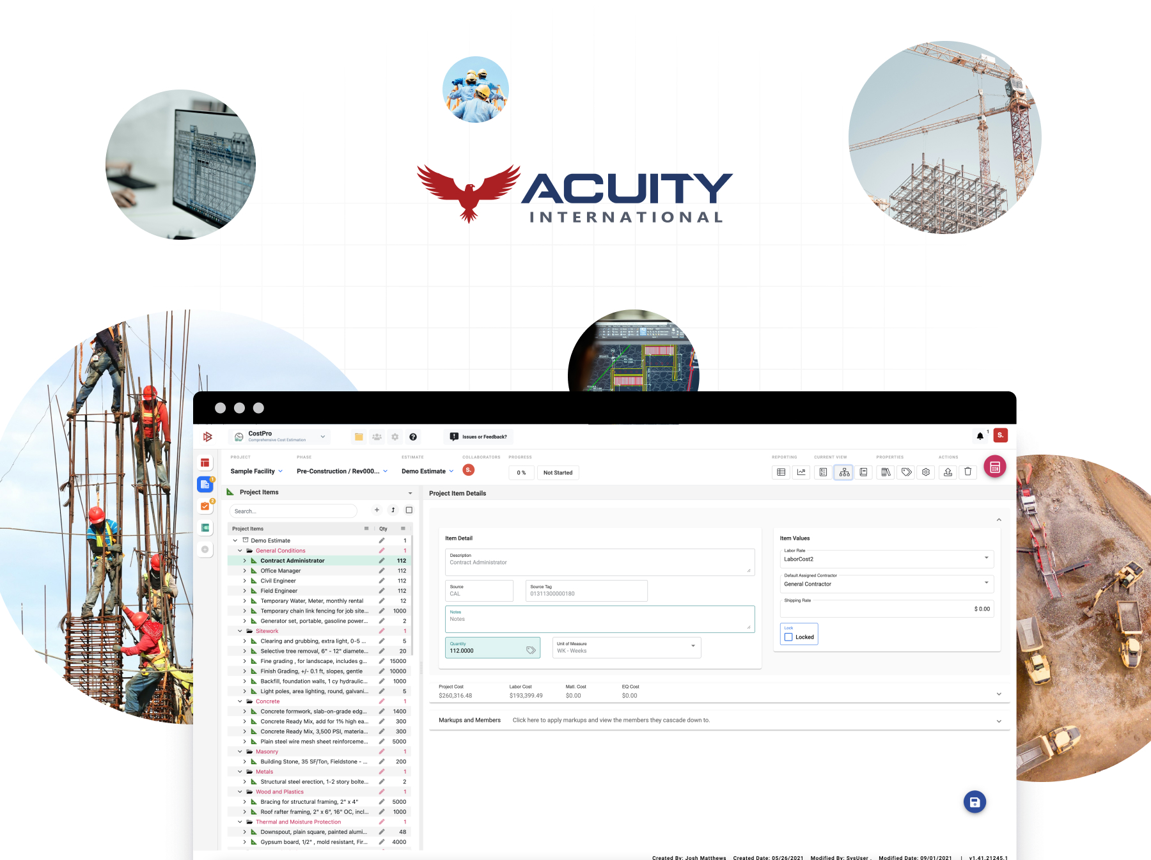
Task: Click the Not Started status button
Action: pyautogui.click(x=558, y=473)
